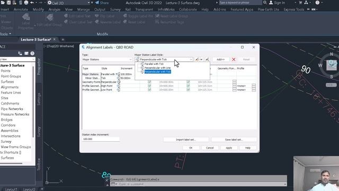Screen dimensions: 339x191
Task: Click the N direction on the ViewCube compass
Action: (x=332, y=54)
